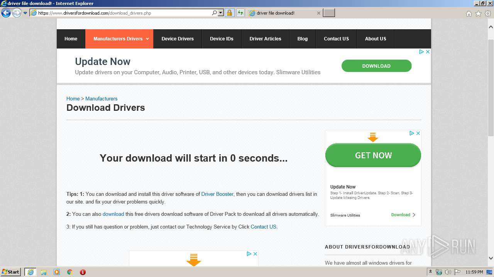The height and width of the screenshot is (277, 494).
Task: Open the File Explorer taskbar icon
Action: click(x=44, y=272)
